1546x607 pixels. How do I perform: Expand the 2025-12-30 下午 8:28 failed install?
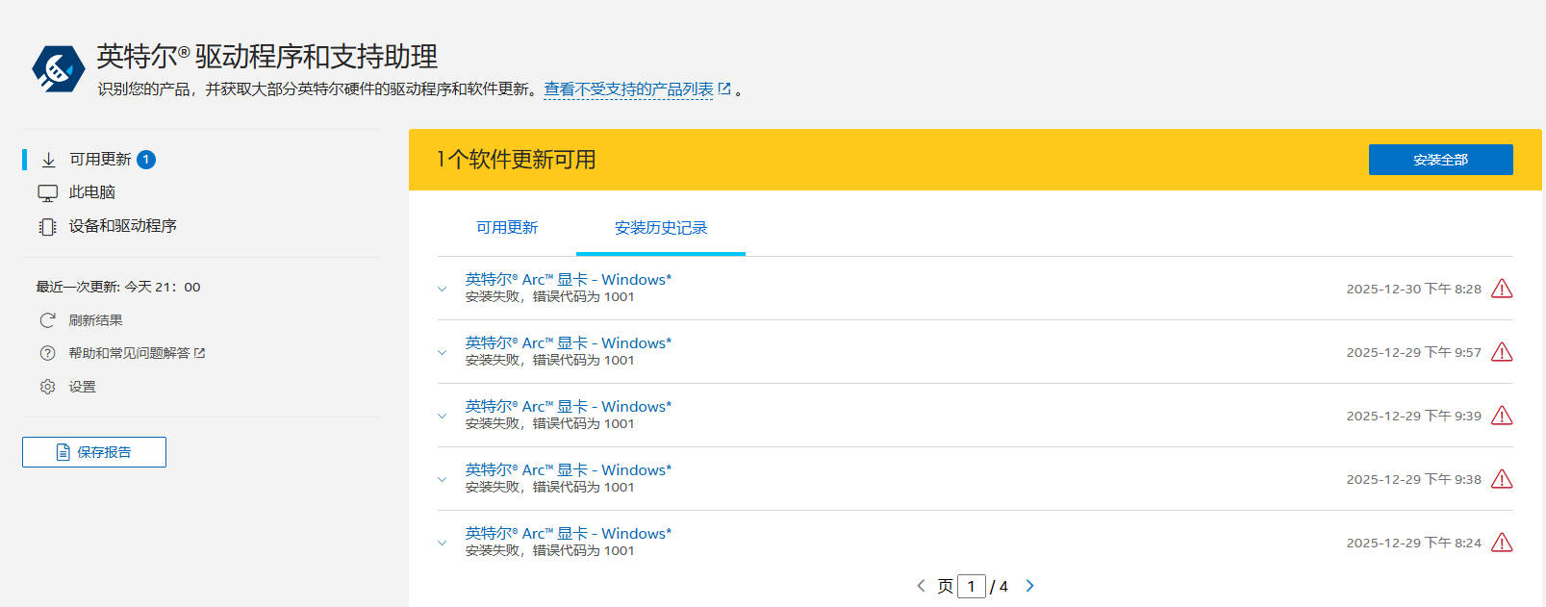[x=443, y=289]
